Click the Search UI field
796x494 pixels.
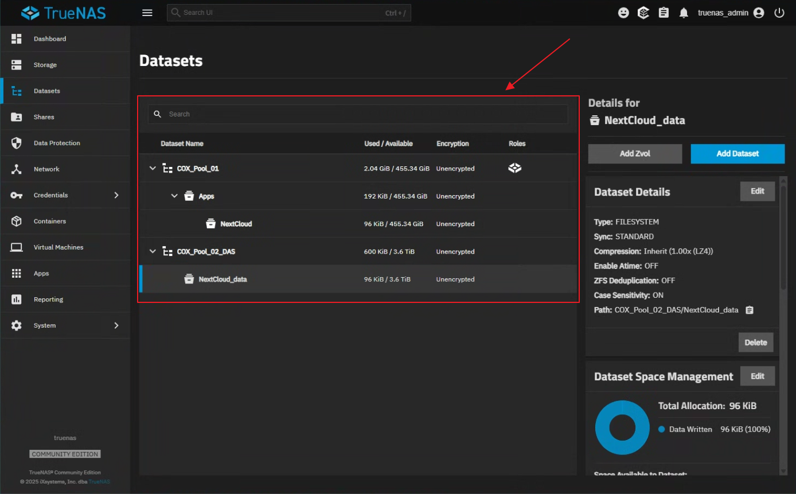coord(288,13)
